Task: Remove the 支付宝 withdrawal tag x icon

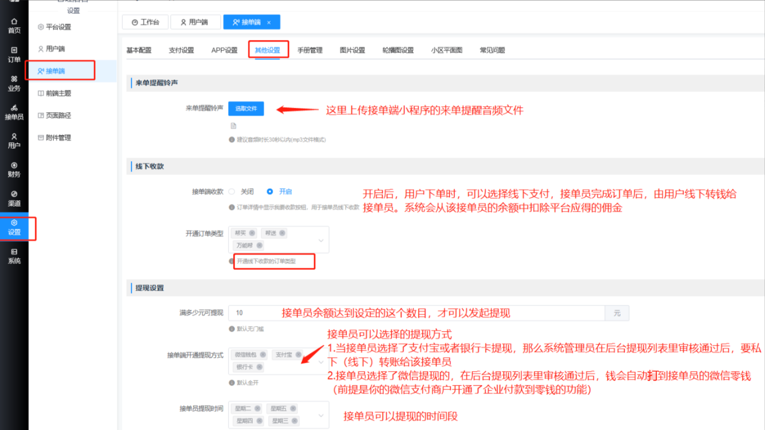Action: pos(298,354)
